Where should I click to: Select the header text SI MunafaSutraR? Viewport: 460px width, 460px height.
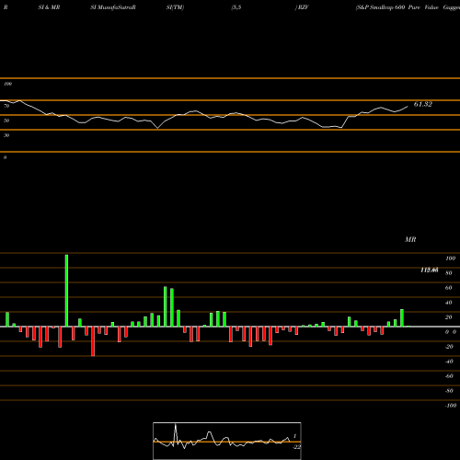click(113, 7)
